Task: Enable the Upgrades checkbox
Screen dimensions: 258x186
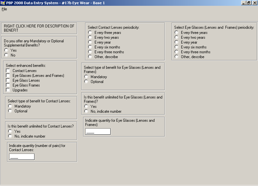Action: (8, 90)
